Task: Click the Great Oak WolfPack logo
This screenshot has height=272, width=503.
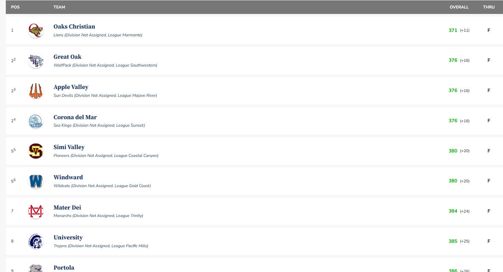Action: [36, 61]
